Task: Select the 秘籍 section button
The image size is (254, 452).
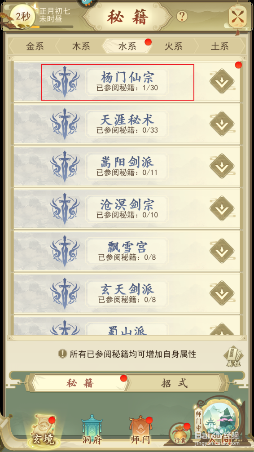Action: click(80, 383)
